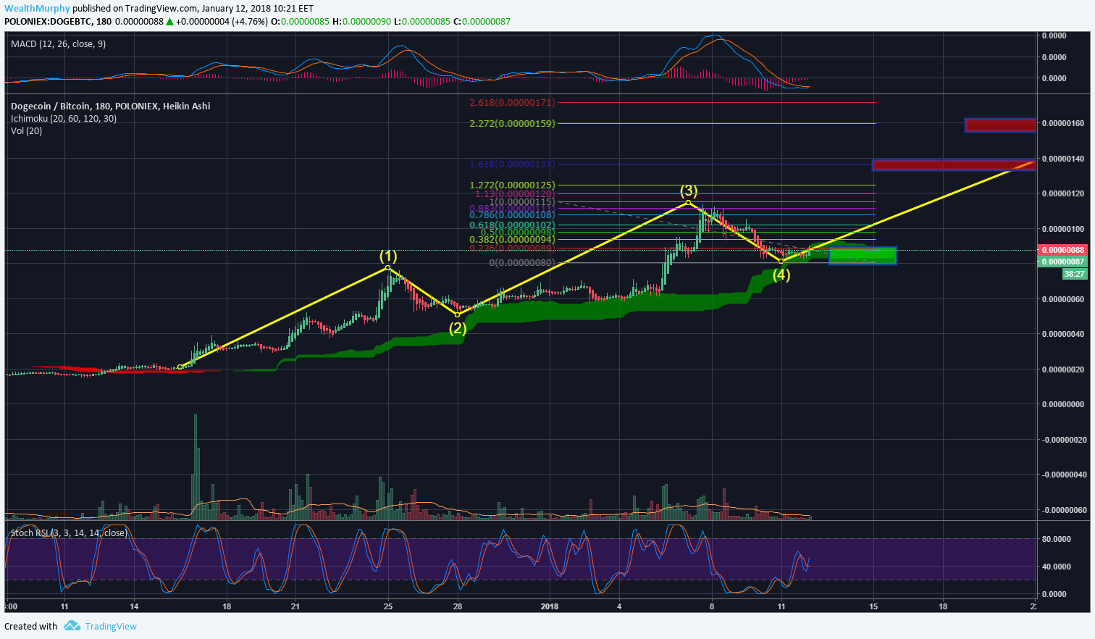Image resolution: width=1095 pixels, height=639 pixels.
Task: Select the wave (3) label
Action: point(688,191)
